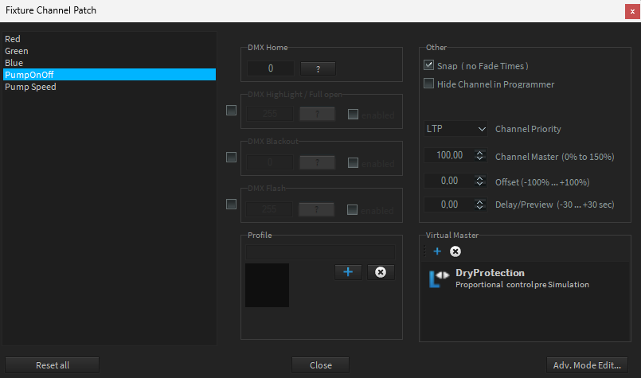Disable the Snap no Fade Times checkbox

point(429,65)
